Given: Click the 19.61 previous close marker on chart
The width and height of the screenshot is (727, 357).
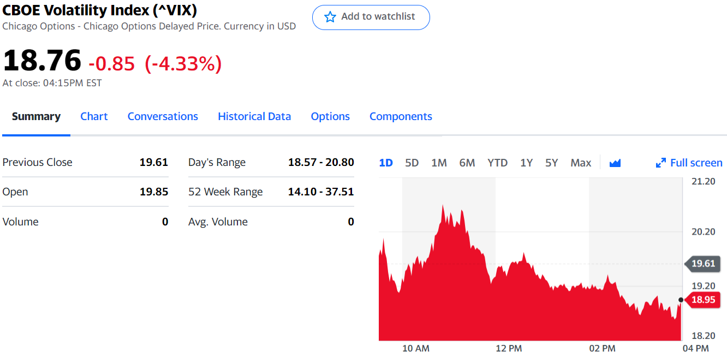Looking at the screenshot, I should click(702, 264).
